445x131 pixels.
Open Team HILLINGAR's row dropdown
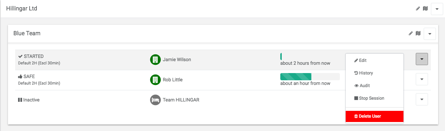coord(422,99)
